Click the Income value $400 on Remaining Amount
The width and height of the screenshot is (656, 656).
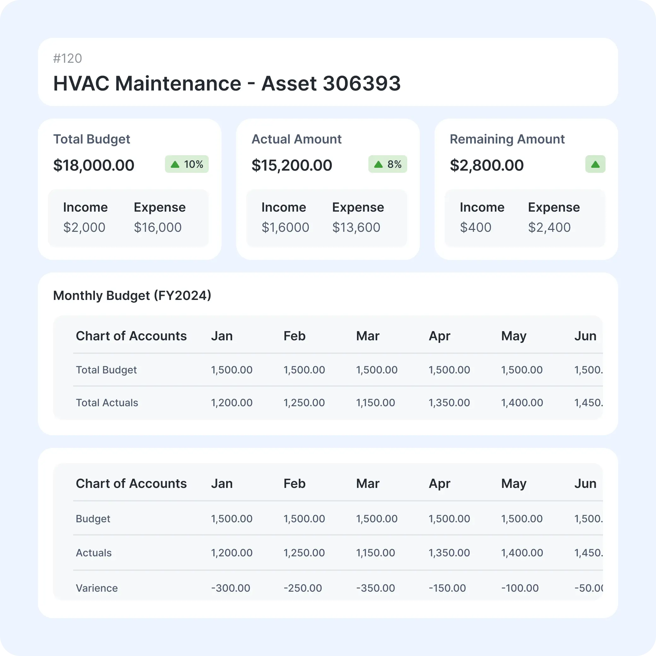[x=476, y=227]
